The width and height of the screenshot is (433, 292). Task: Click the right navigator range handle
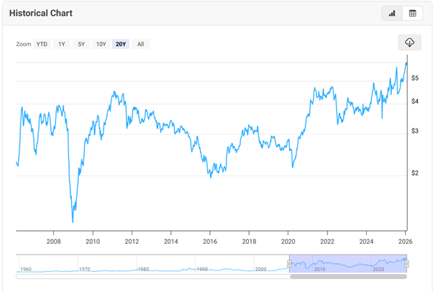407,263
